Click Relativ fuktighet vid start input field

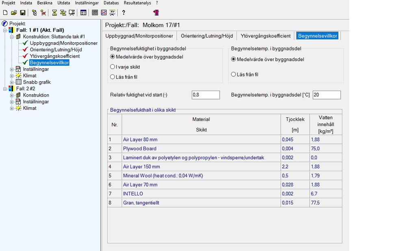[206, 95]
